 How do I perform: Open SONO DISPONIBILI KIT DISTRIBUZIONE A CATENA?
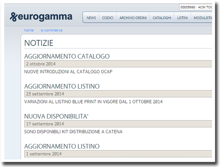73,132
